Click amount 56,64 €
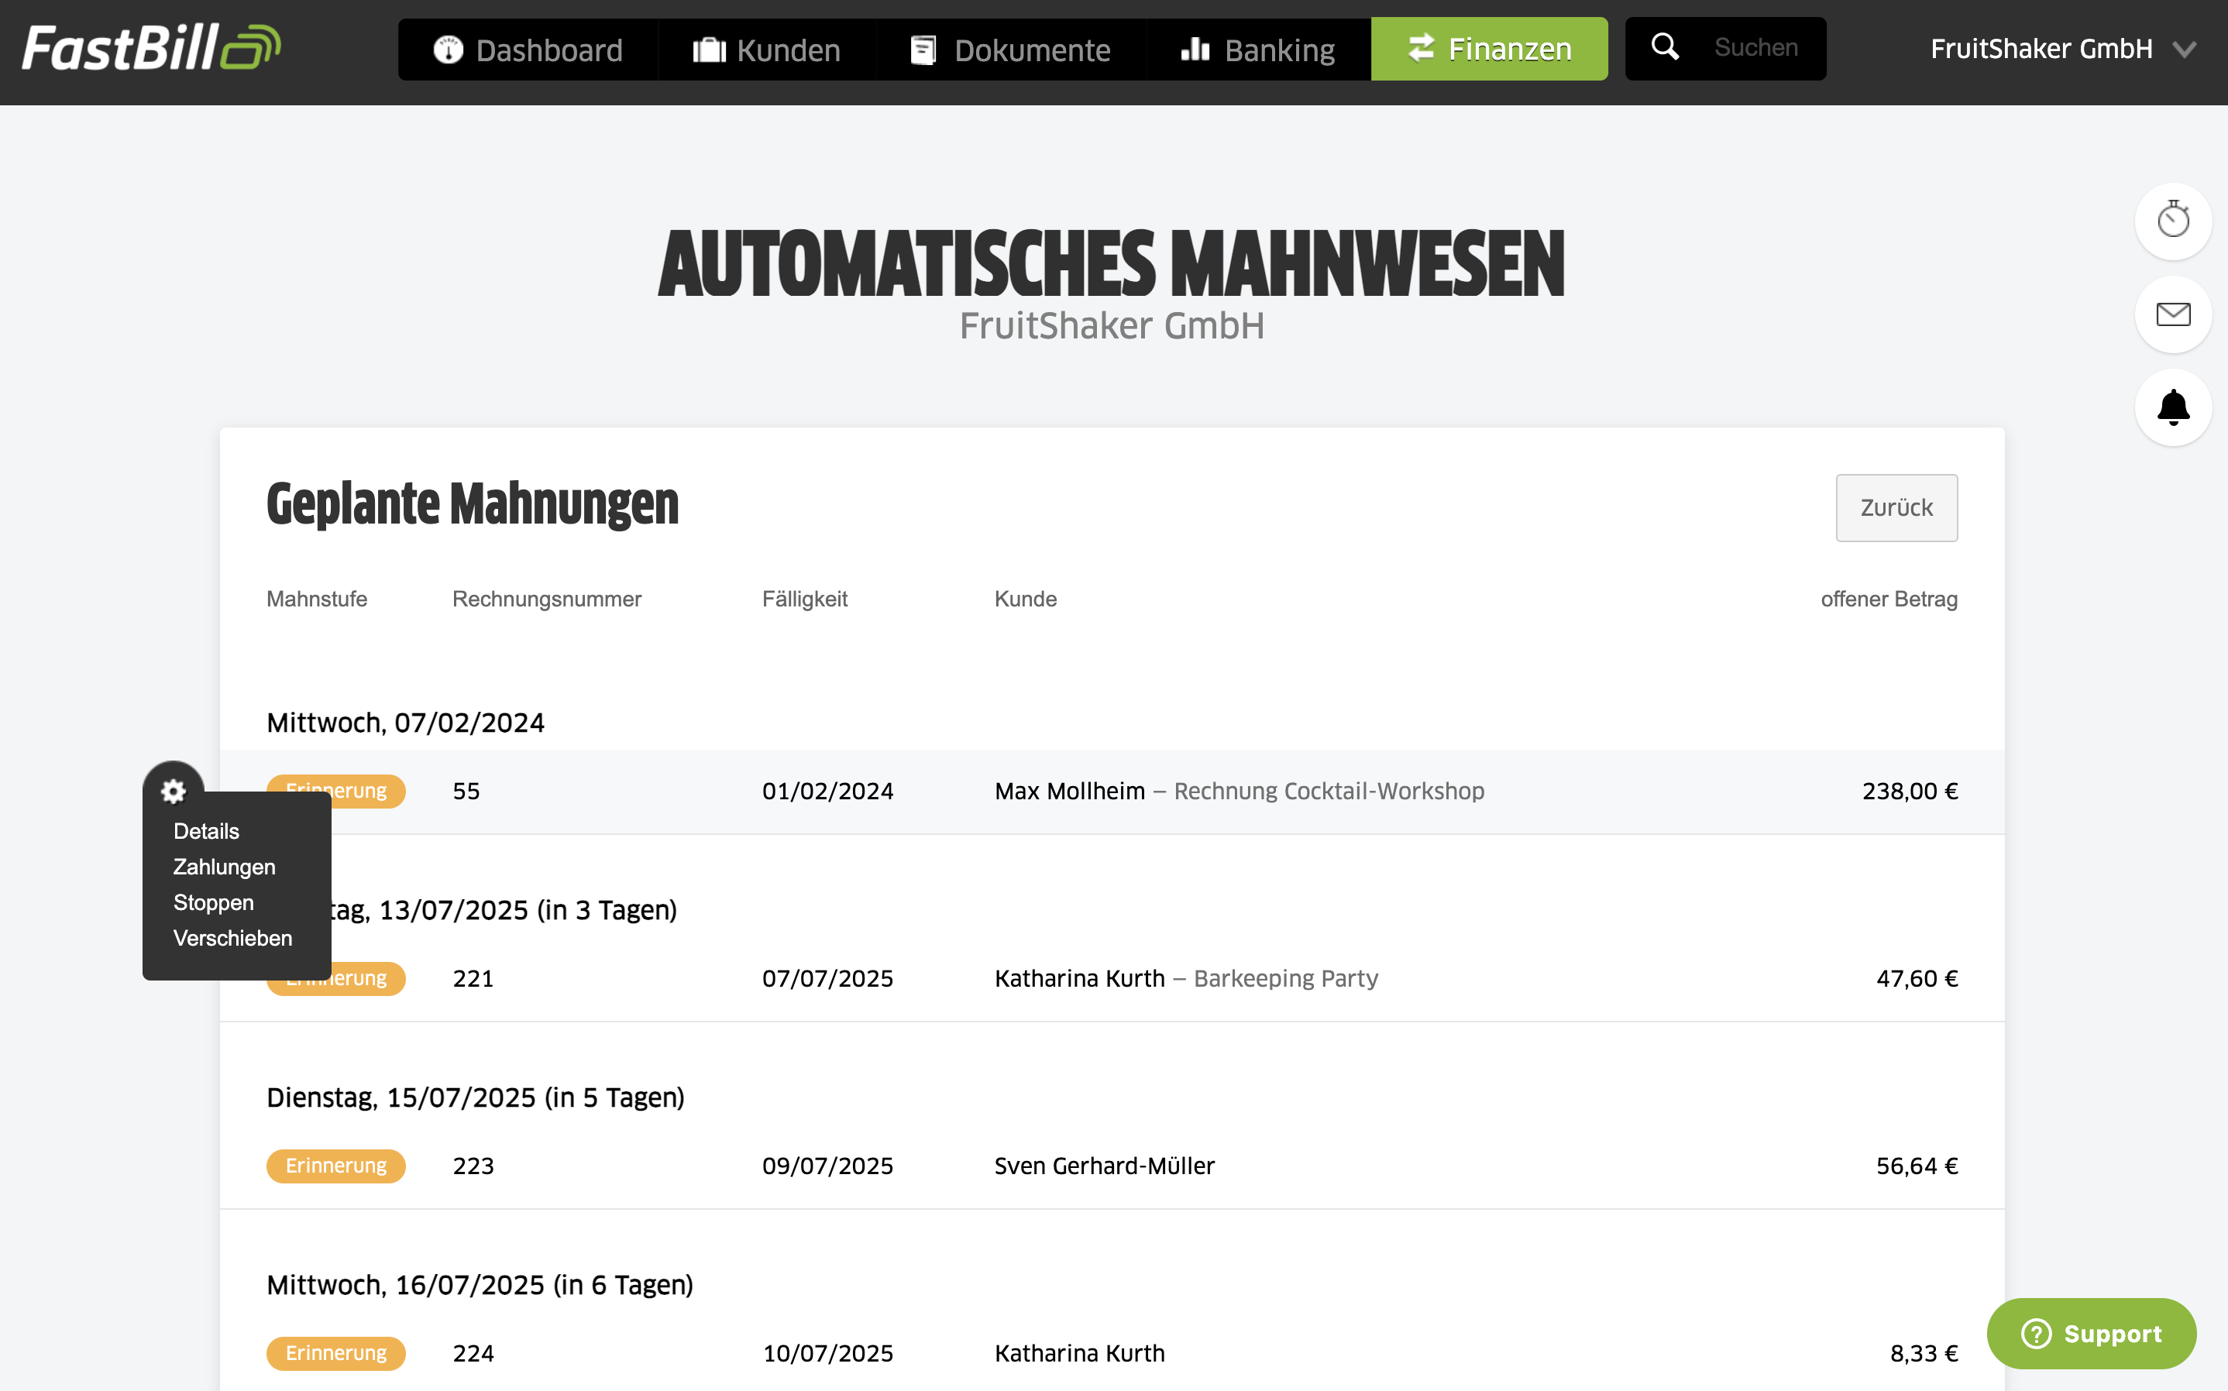This screenshot has height=1391, width=2228. click(1917, 1166)
